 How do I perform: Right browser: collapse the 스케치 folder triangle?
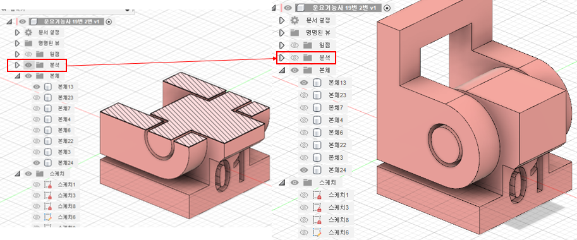pos(282,183)
